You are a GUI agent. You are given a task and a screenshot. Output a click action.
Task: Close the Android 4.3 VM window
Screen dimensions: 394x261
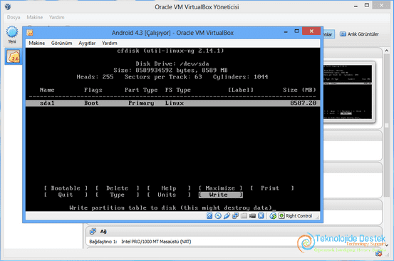[311, 31]
